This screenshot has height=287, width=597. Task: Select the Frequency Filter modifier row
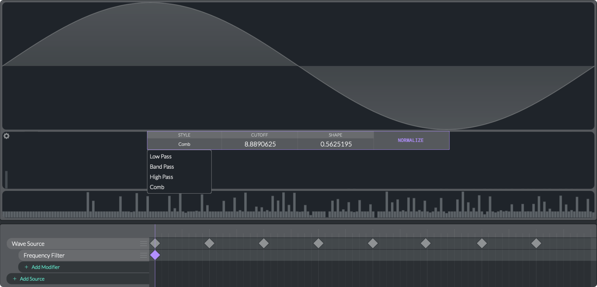[84, 256]
